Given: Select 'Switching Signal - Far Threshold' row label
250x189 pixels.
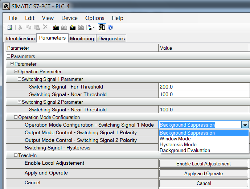Looking at the screenshot, I should [66, 87].
